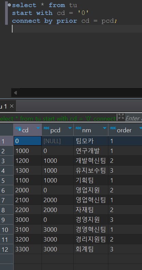Click the cell containing 영업혁신팀

[x=91, y=200]
